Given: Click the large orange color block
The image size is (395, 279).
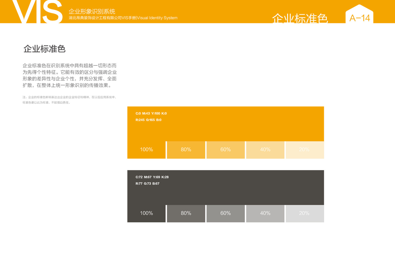Looking at the screenshot, I should [x=226, y=124].
